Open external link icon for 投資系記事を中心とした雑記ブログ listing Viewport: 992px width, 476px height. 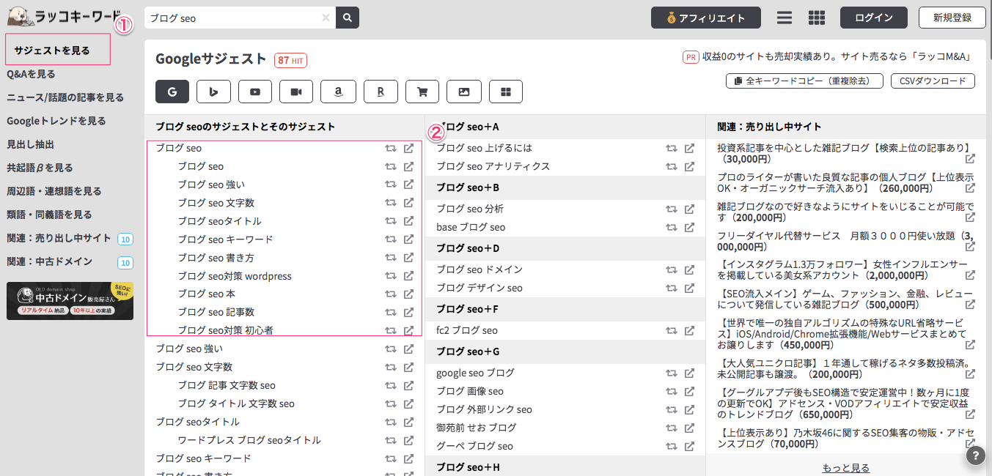[970, 159]
